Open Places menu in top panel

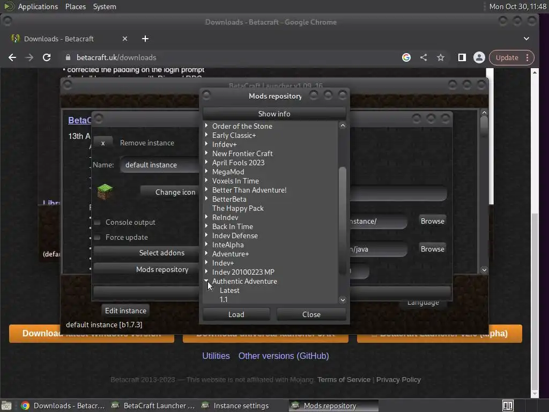(76, 6)
